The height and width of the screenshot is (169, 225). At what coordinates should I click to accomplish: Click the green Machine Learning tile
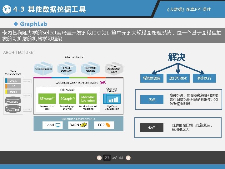(88, 99)
